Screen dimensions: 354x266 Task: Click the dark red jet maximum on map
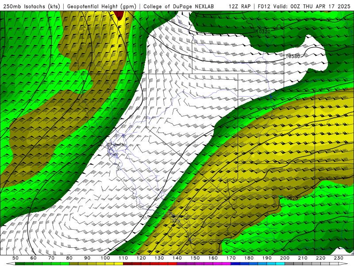pos(119,15)
